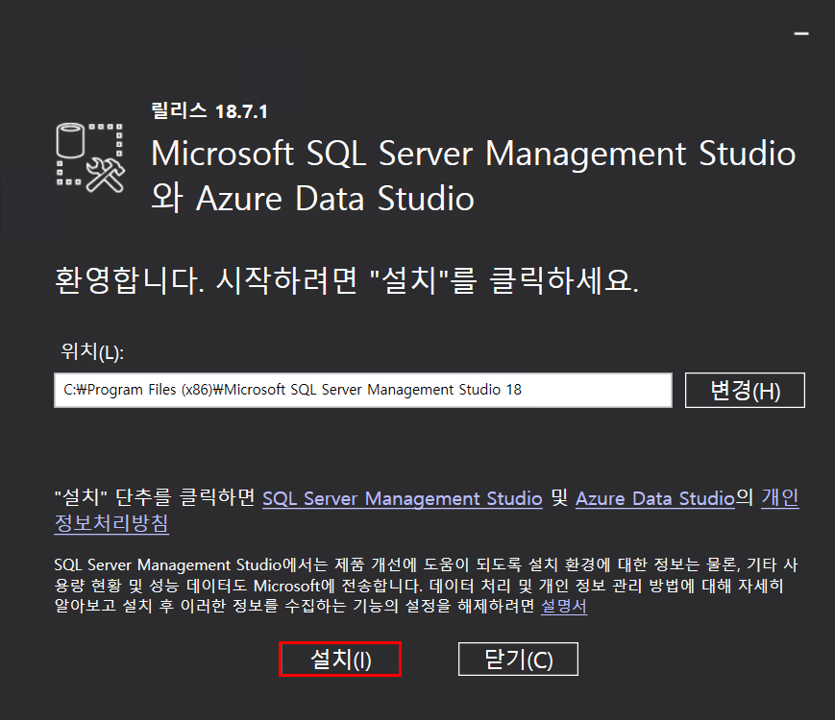Click the SSMS database tools logo icon
Viewport: 835px width, 720px height.
(x=90, y=157)
